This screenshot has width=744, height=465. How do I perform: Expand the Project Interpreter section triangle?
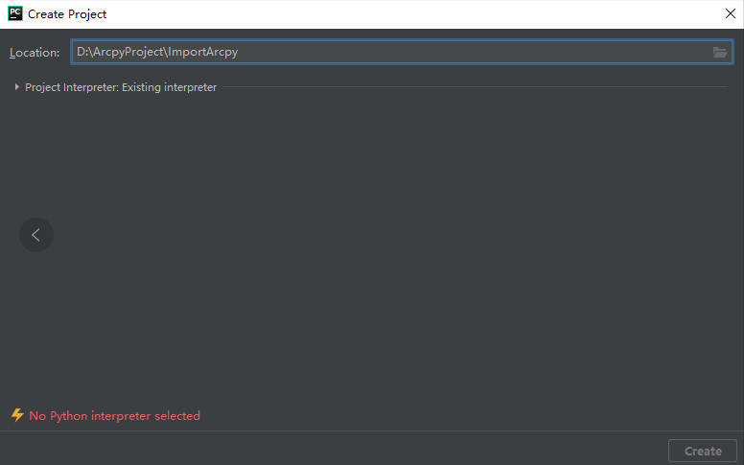click(x=17, y=87)
